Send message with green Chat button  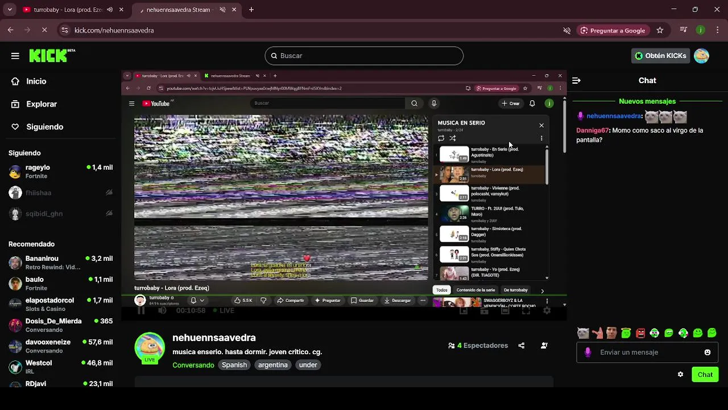(x=705, y=375)
